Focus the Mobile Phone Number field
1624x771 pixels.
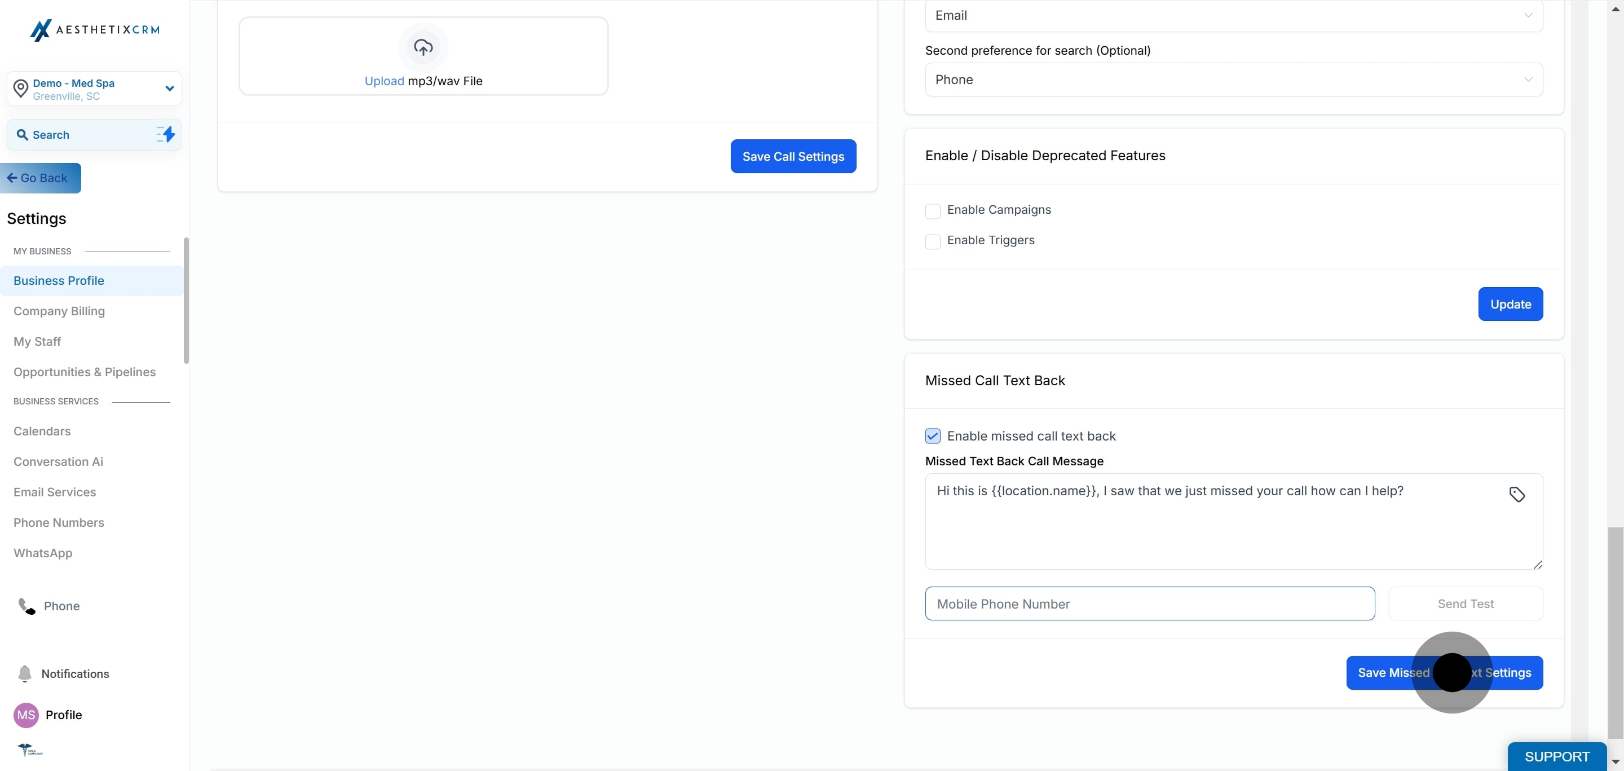point(1149,604)
